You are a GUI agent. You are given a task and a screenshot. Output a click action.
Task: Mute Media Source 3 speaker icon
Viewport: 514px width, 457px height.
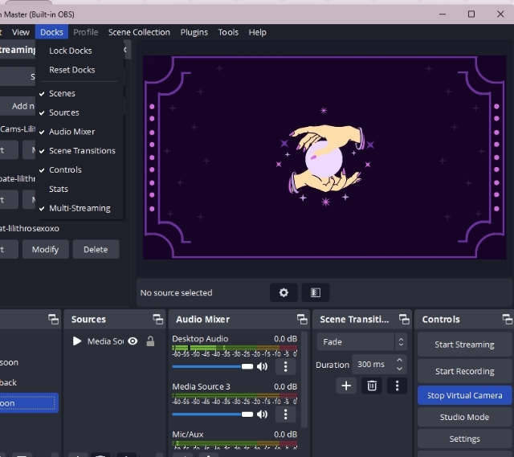coord(262,414)
